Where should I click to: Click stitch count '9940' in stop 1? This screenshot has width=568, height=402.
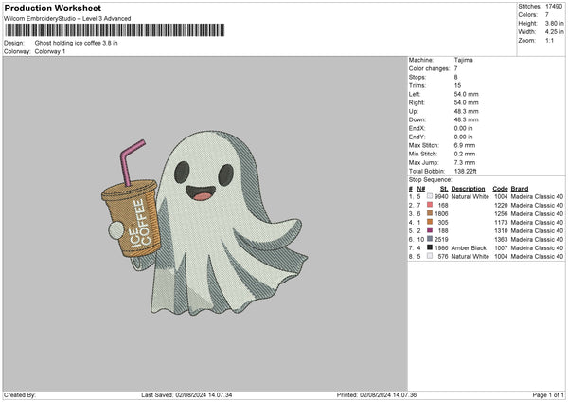coord(441,196)
